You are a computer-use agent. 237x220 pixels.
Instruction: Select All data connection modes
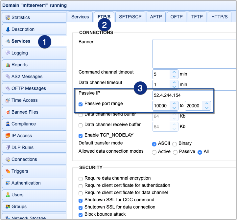(x=200, y=152)
